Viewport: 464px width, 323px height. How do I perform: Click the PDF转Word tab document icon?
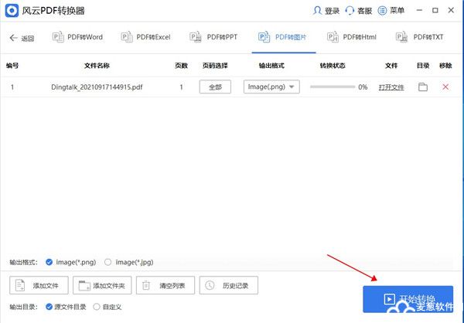coord(58,37)
